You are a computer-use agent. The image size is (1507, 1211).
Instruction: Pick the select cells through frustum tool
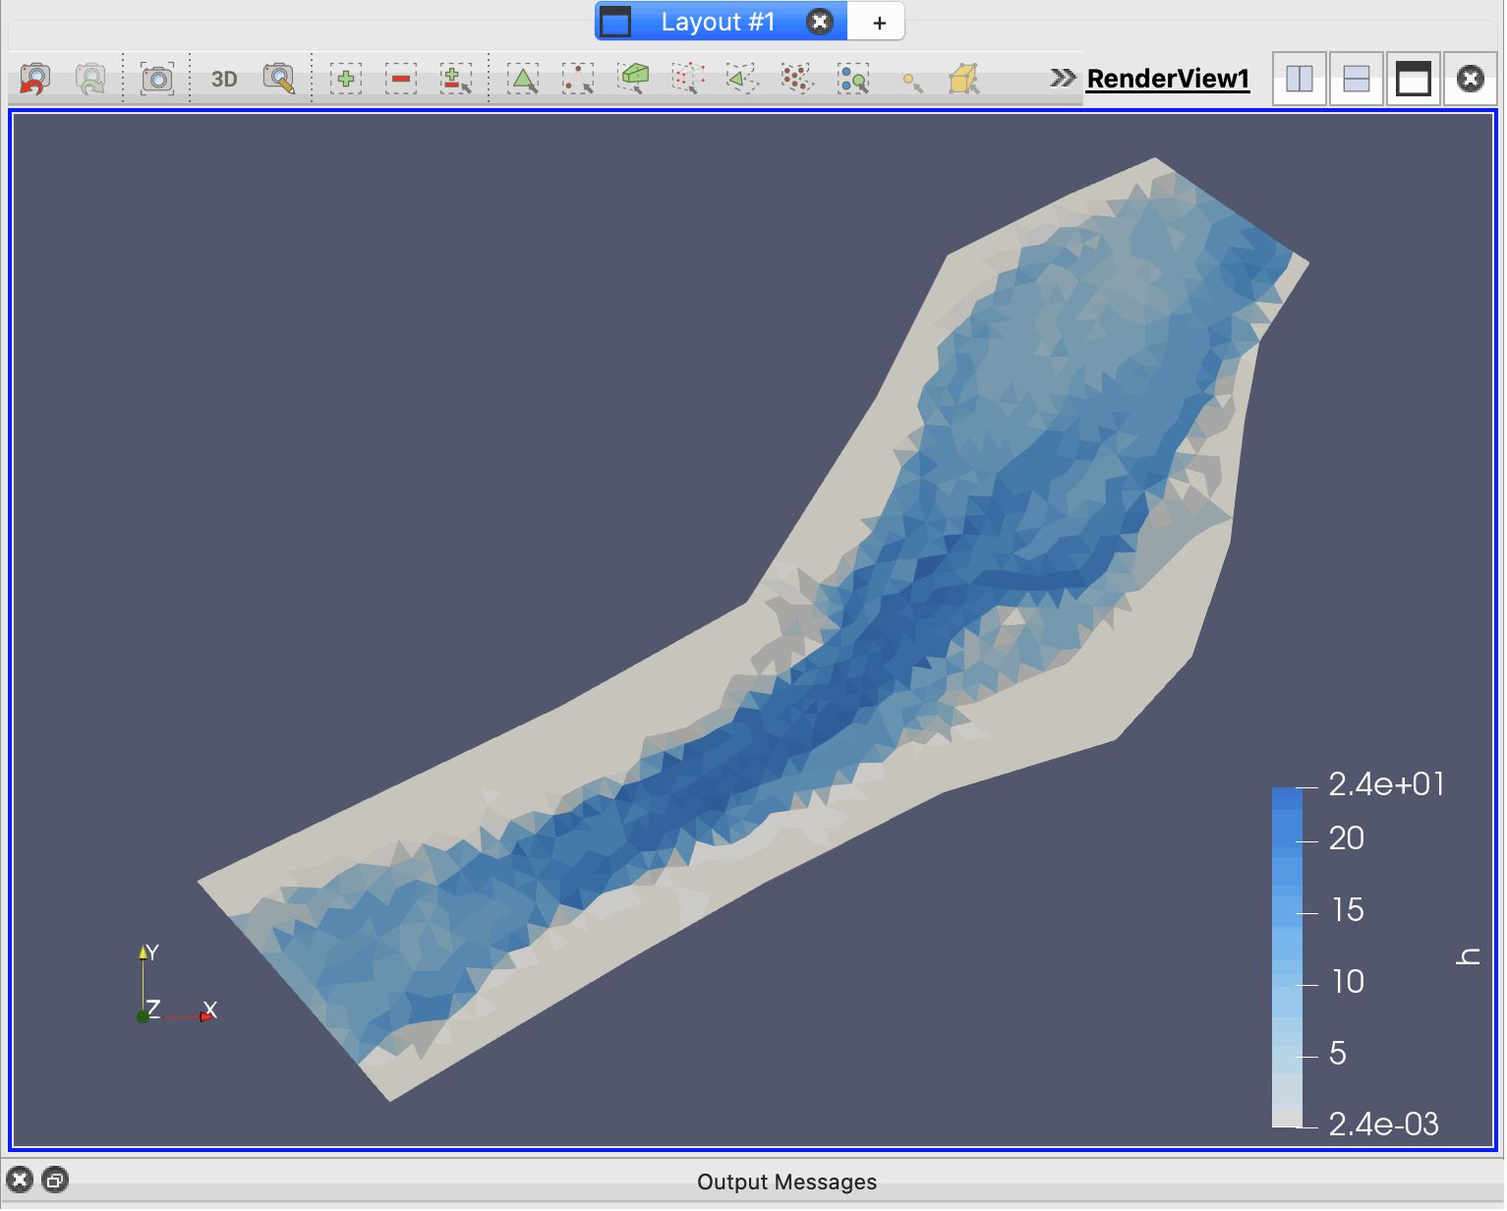tap(634, 79)
